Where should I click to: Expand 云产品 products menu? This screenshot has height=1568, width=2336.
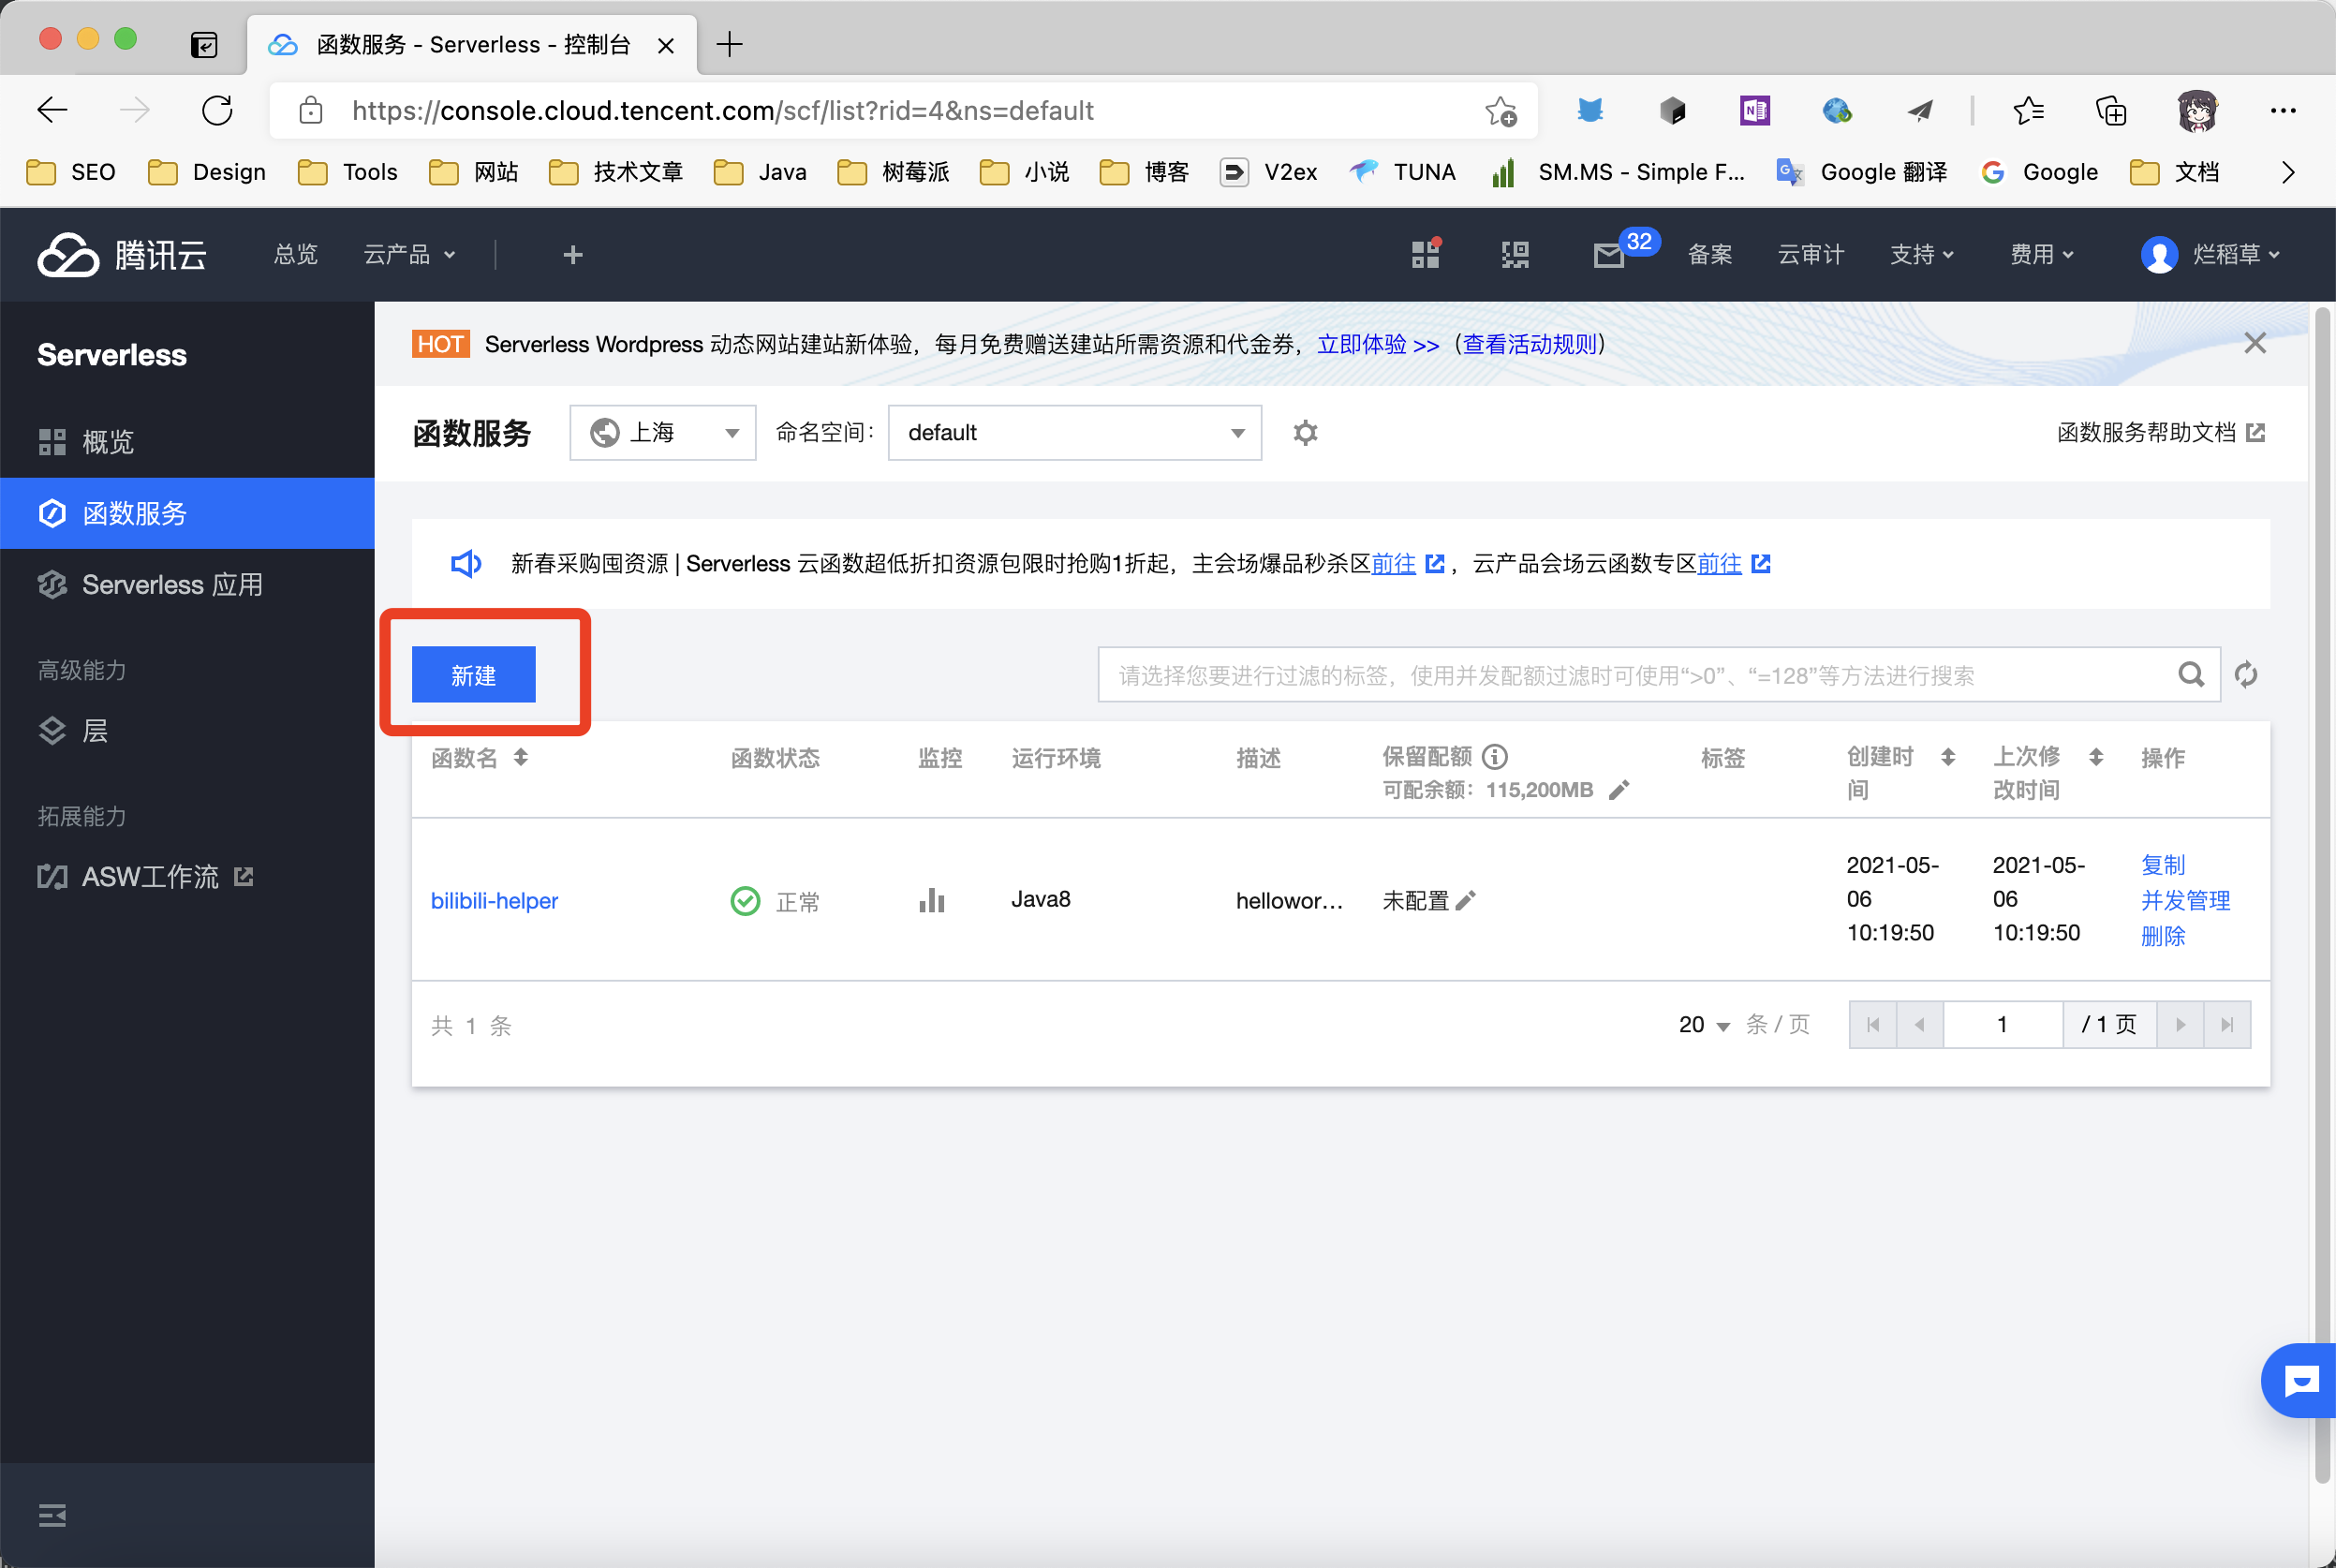tap(409, 255)
